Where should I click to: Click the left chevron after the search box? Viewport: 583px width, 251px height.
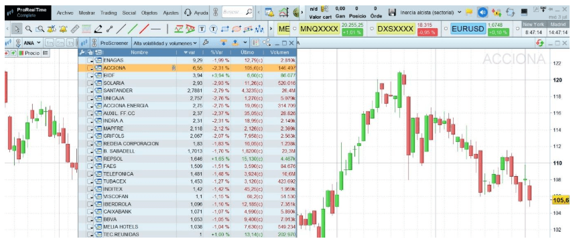point(259,13)
